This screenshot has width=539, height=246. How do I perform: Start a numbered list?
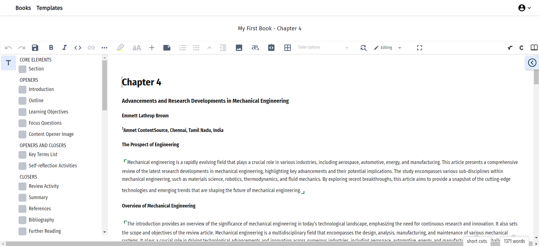coord(183,48)
